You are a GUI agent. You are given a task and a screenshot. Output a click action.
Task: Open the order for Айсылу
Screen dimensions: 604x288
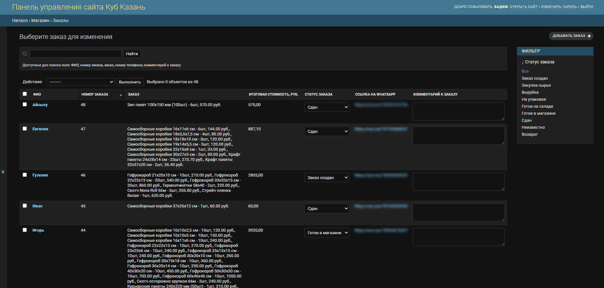coord(40,104)
